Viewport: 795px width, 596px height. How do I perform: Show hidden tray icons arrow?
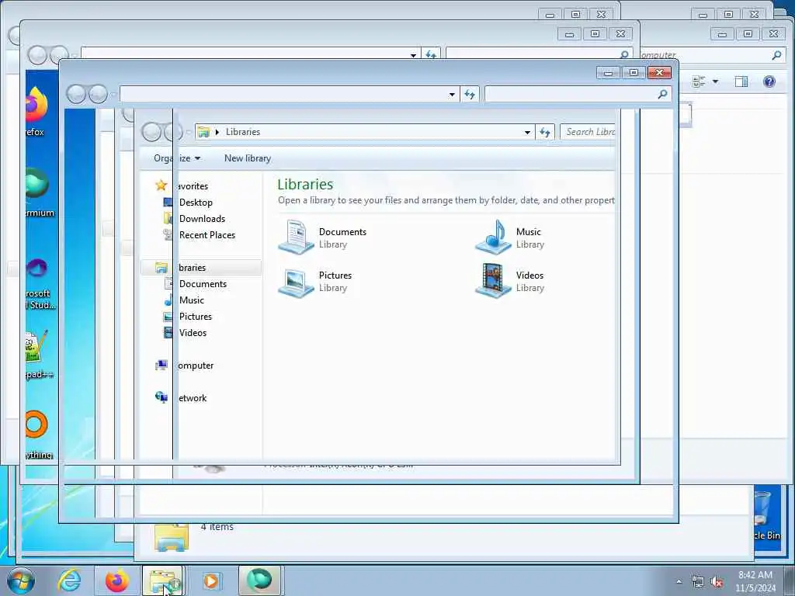679,582
